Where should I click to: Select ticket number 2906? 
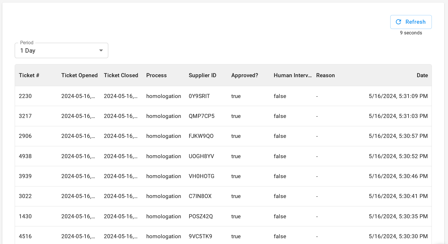coord(25,136)
